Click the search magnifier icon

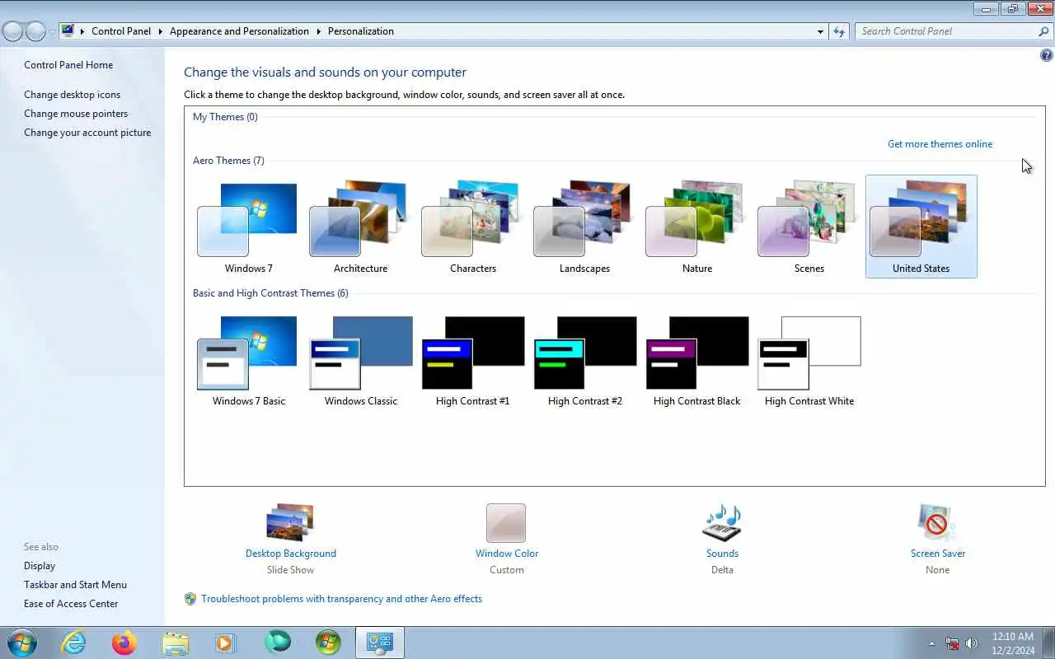point(1043,31)
